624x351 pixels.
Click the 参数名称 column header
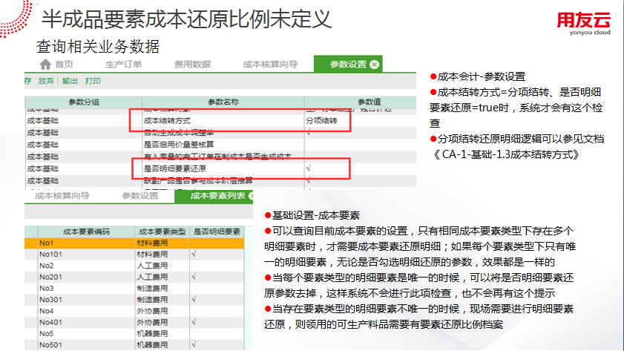[x=223, y=102]
